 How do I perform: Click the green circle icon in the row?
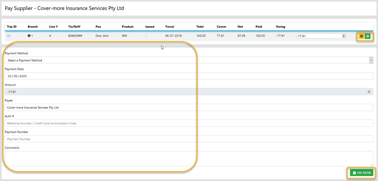click(x=368, y=36)
